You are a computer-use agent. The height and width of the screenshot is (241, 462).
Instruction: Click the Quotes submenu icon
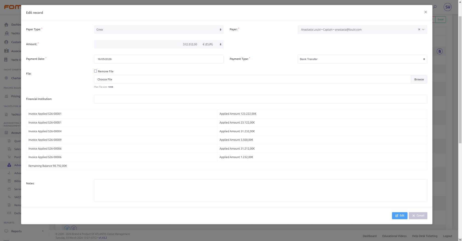[x=9, y=141]
